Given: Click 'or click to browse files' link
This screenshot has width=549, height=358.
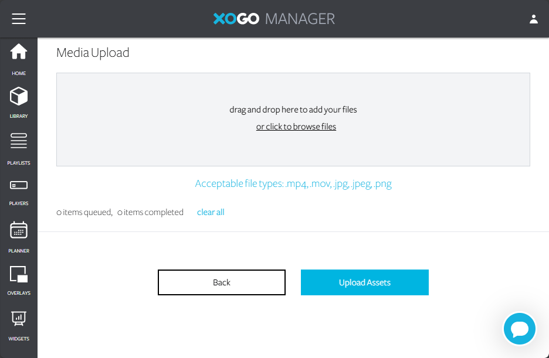Looking at the screenshot, I should 296,127.
